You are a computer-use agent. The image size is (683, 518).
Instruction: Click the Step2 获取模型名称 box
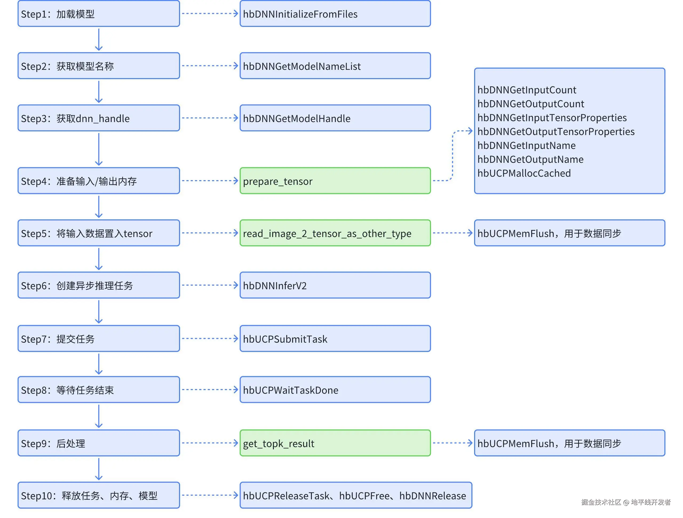[x=98, y=66]
